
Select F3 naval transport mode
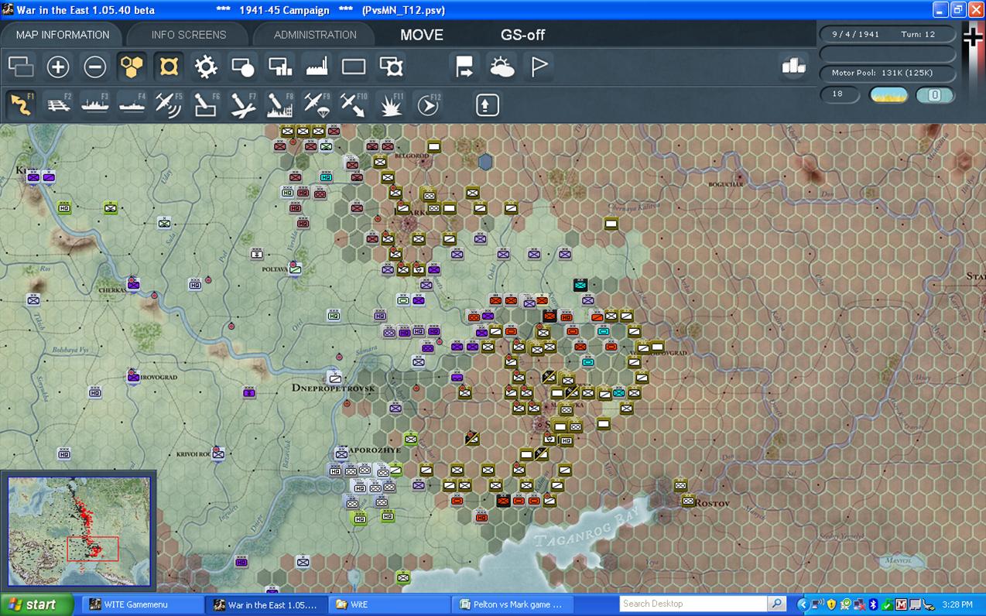point(95,104)
